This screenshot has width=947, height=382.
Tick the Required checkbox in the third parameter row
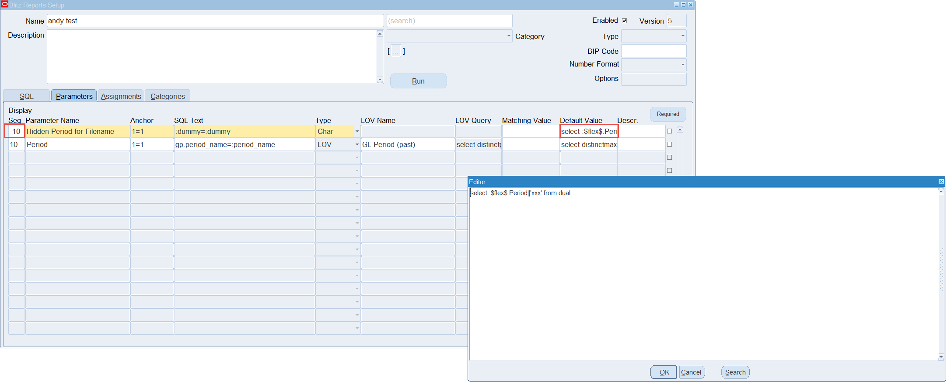[669, 158]
